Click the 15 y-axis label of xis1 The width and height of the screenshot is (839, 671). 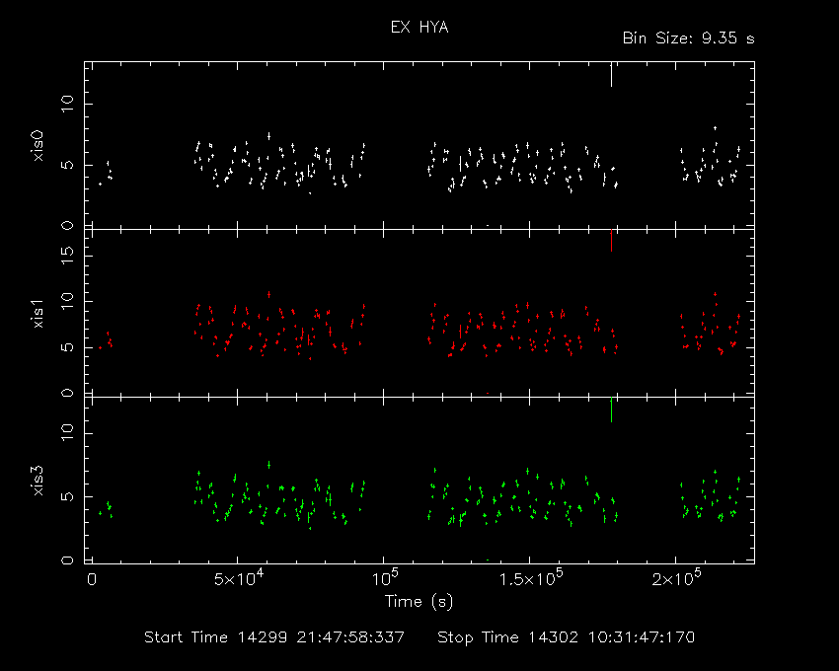click(x=67, y=256)
